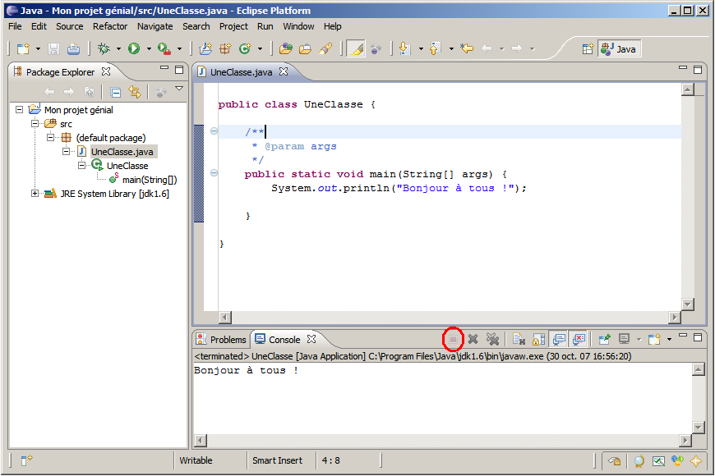Click the Debug bug icon
This screenshot has height=476, width=715.
[104, 49]
